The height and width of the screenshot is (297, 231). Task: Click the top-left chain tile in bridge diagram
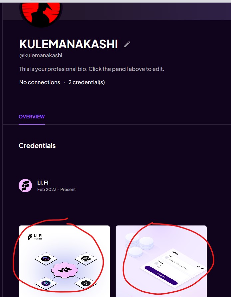(46, 259)
